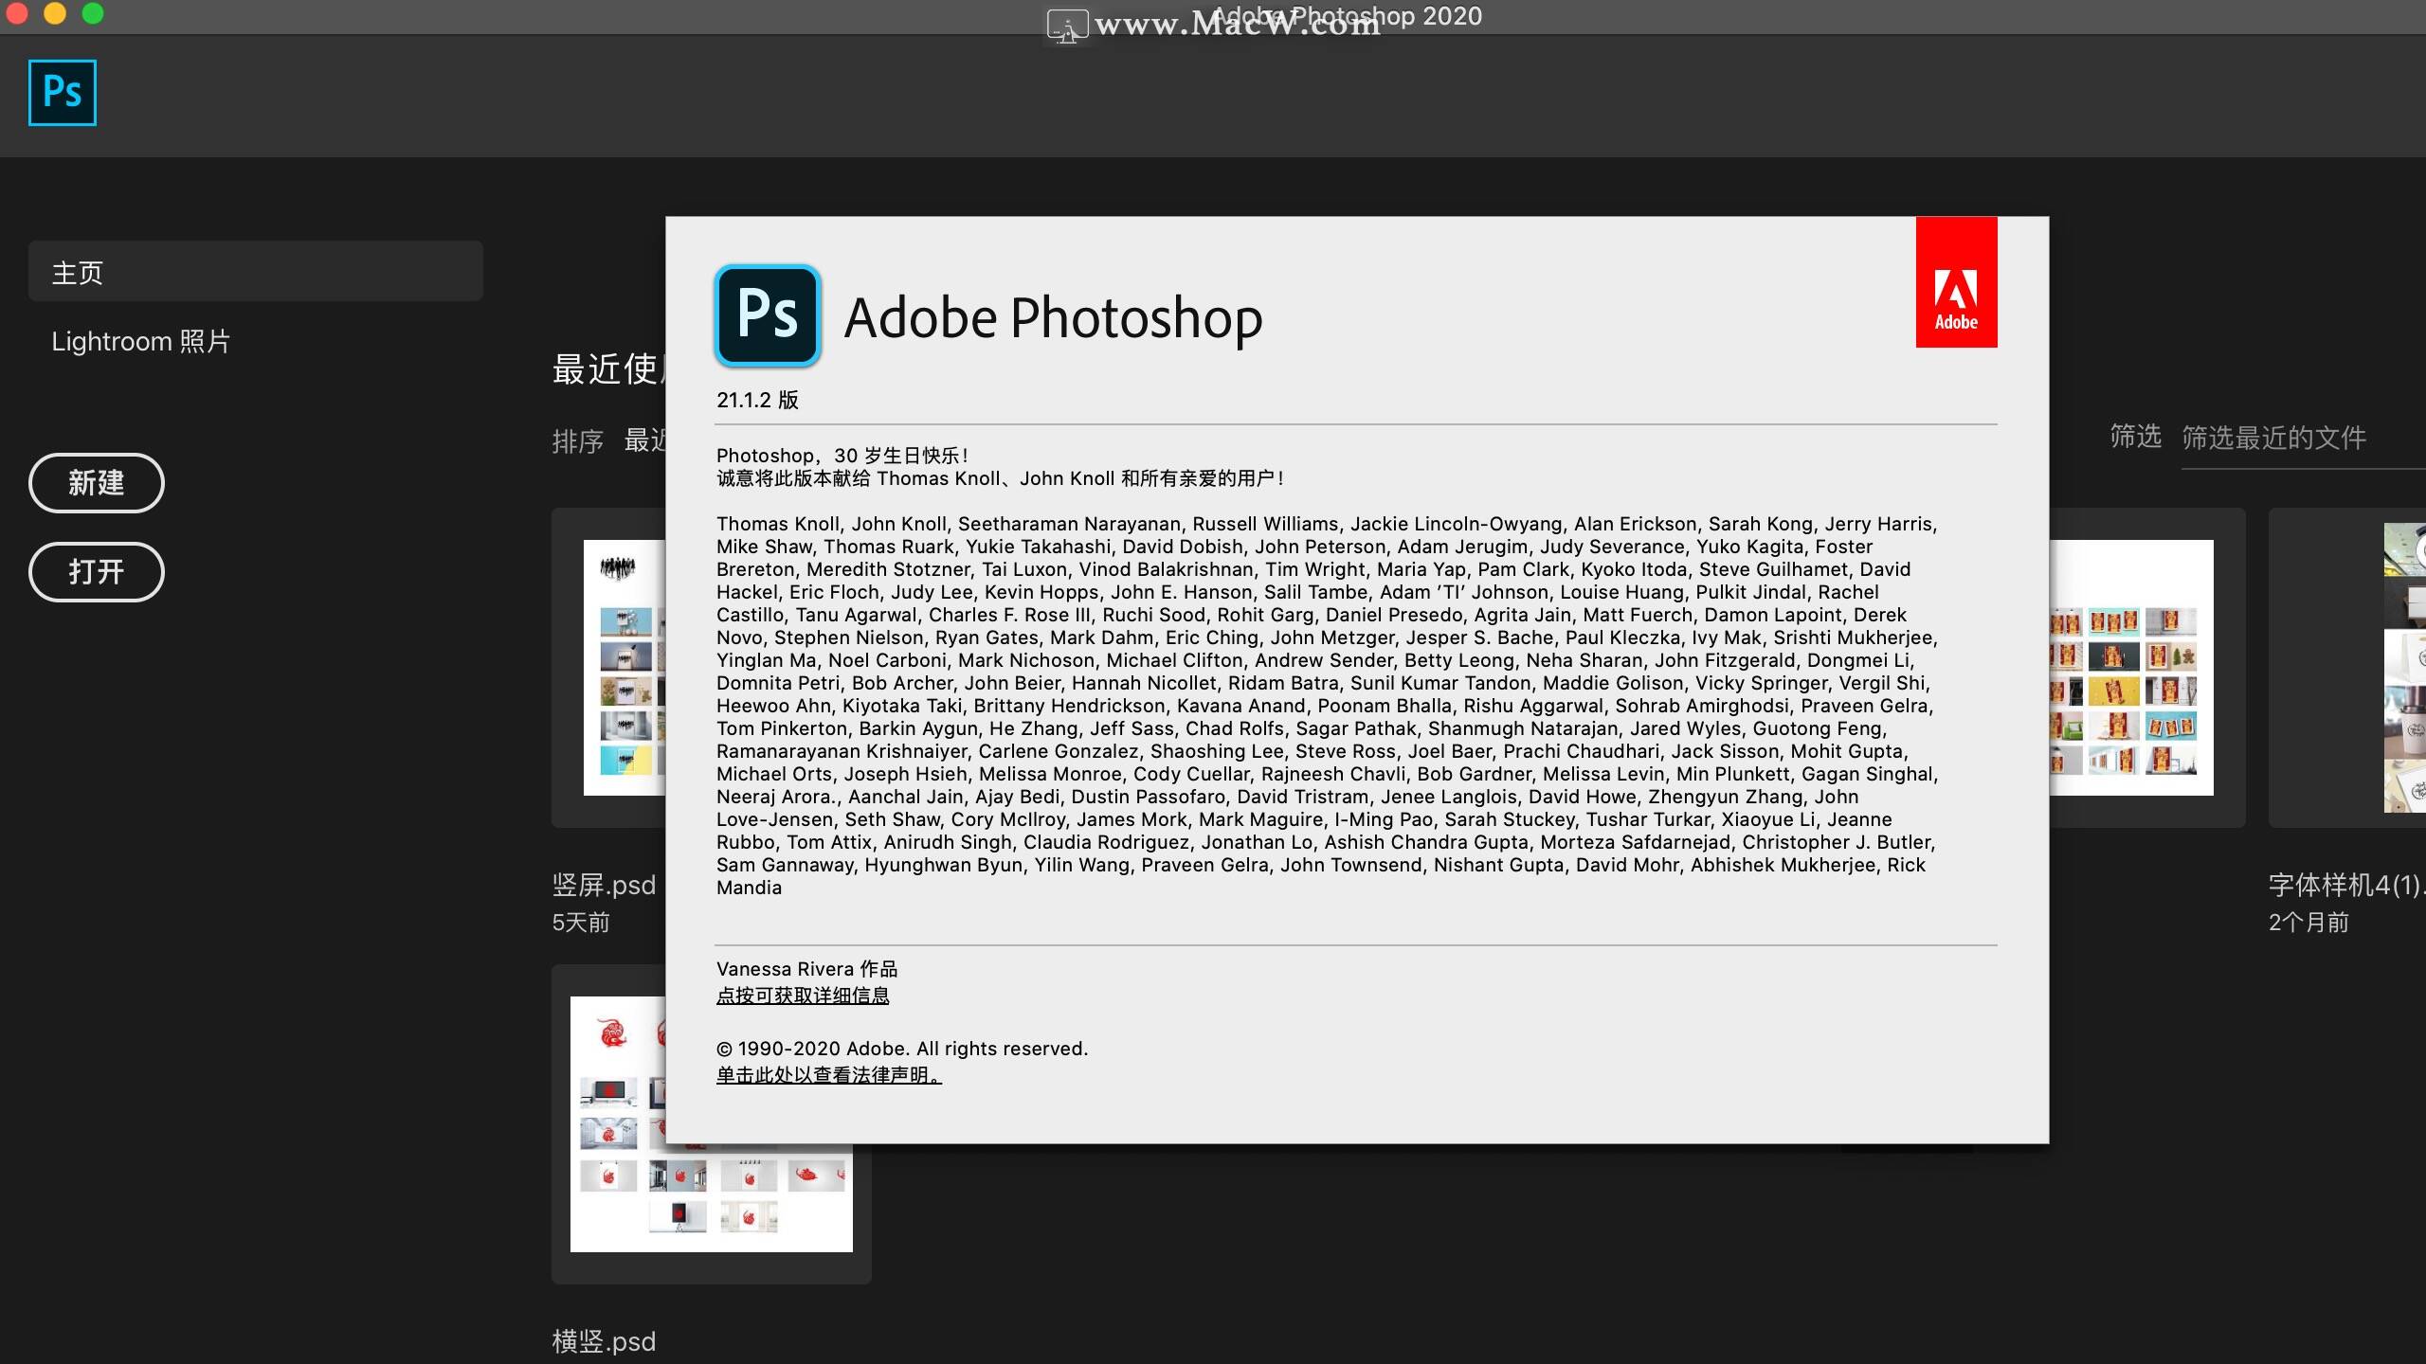Open the 横竖.psd thumbnail

tap(712, 1124)
